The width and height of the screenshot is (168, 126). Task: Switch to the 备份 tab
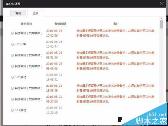pos(18,13)
